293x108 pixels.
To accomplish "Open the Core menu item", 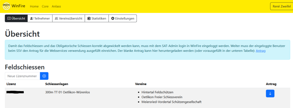I will tap(45, 6).
